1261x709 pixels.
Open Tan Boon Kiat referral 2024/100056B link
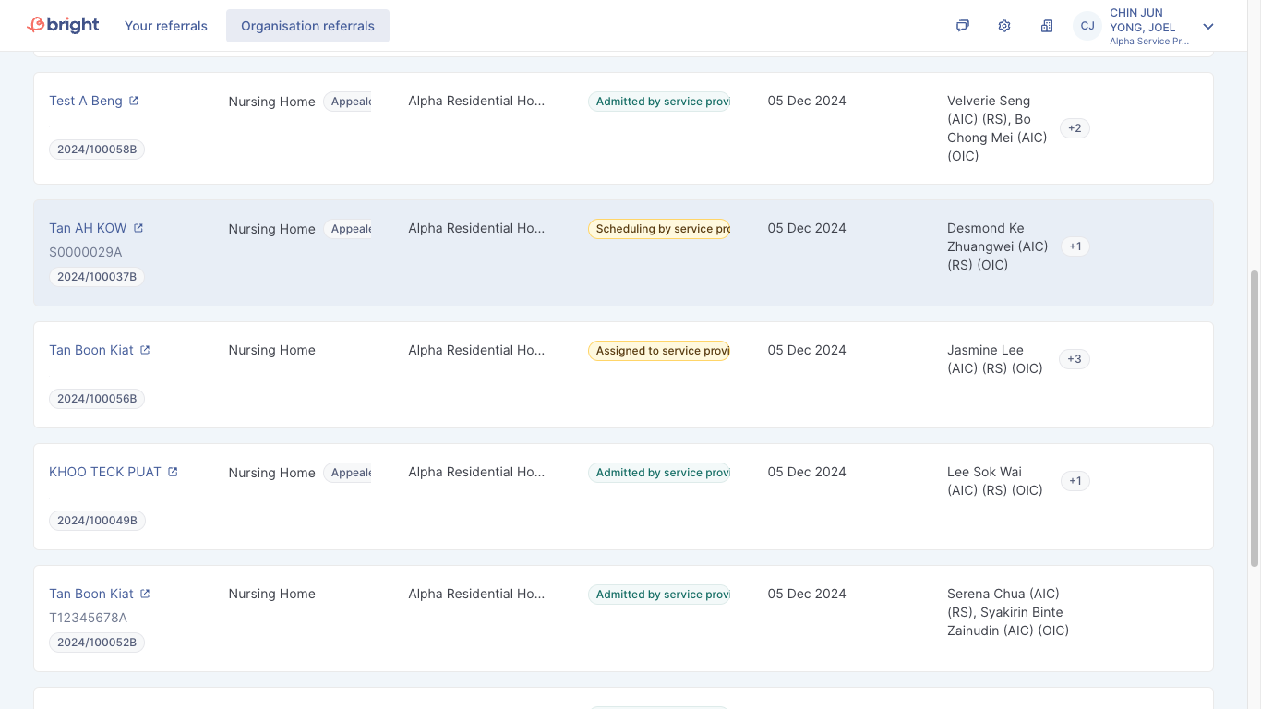pyautogui.click(x=91, y=350)
